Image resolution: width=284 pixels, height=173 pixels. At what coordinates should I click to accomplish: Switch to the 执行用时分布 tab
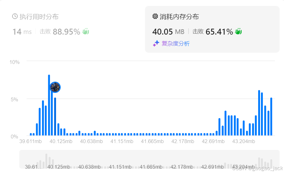pos(35,17)
